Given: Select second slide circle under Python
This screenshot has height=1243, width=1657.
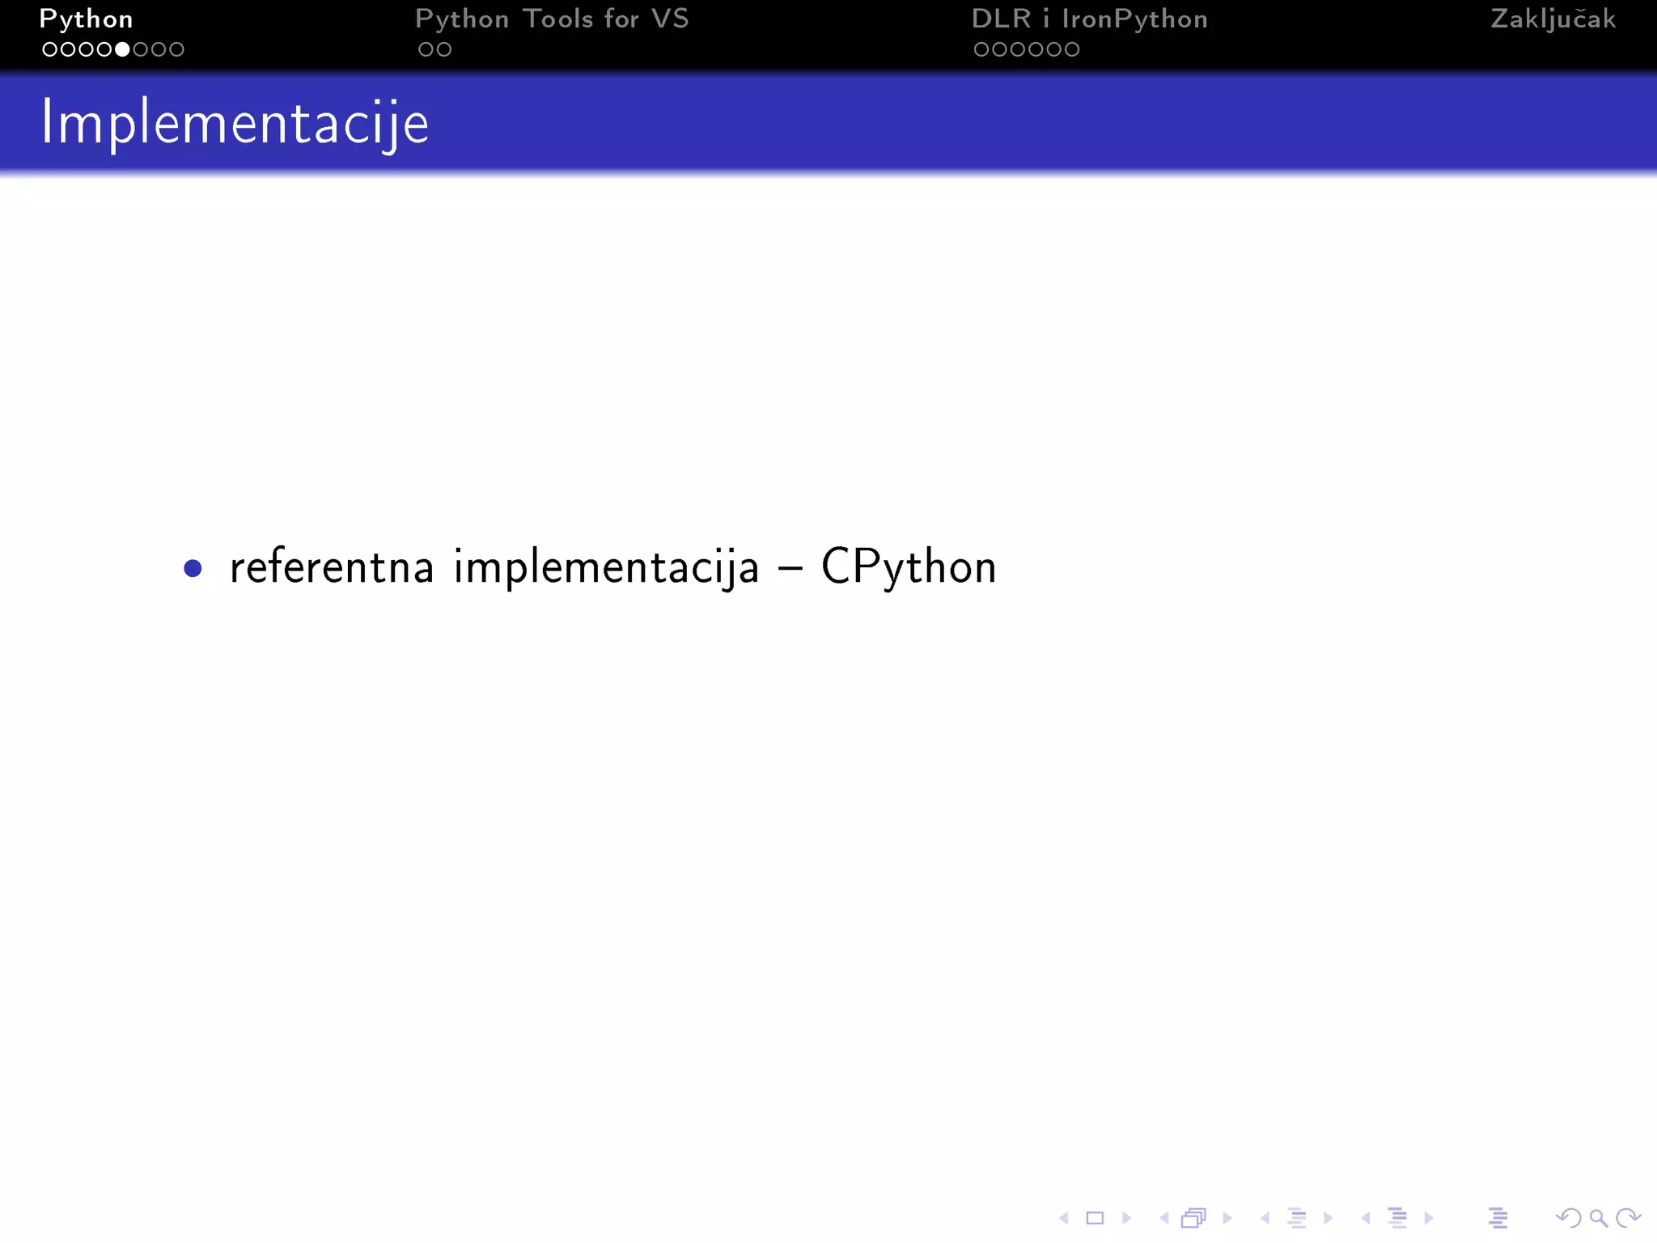Looking at the screenshot, I should [68, 49].
